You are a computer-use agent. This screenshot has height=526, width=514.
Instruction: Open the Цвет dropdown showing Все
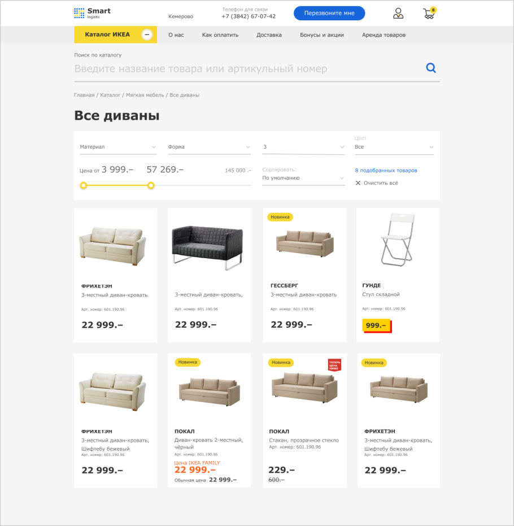click(x=394, y=147)
